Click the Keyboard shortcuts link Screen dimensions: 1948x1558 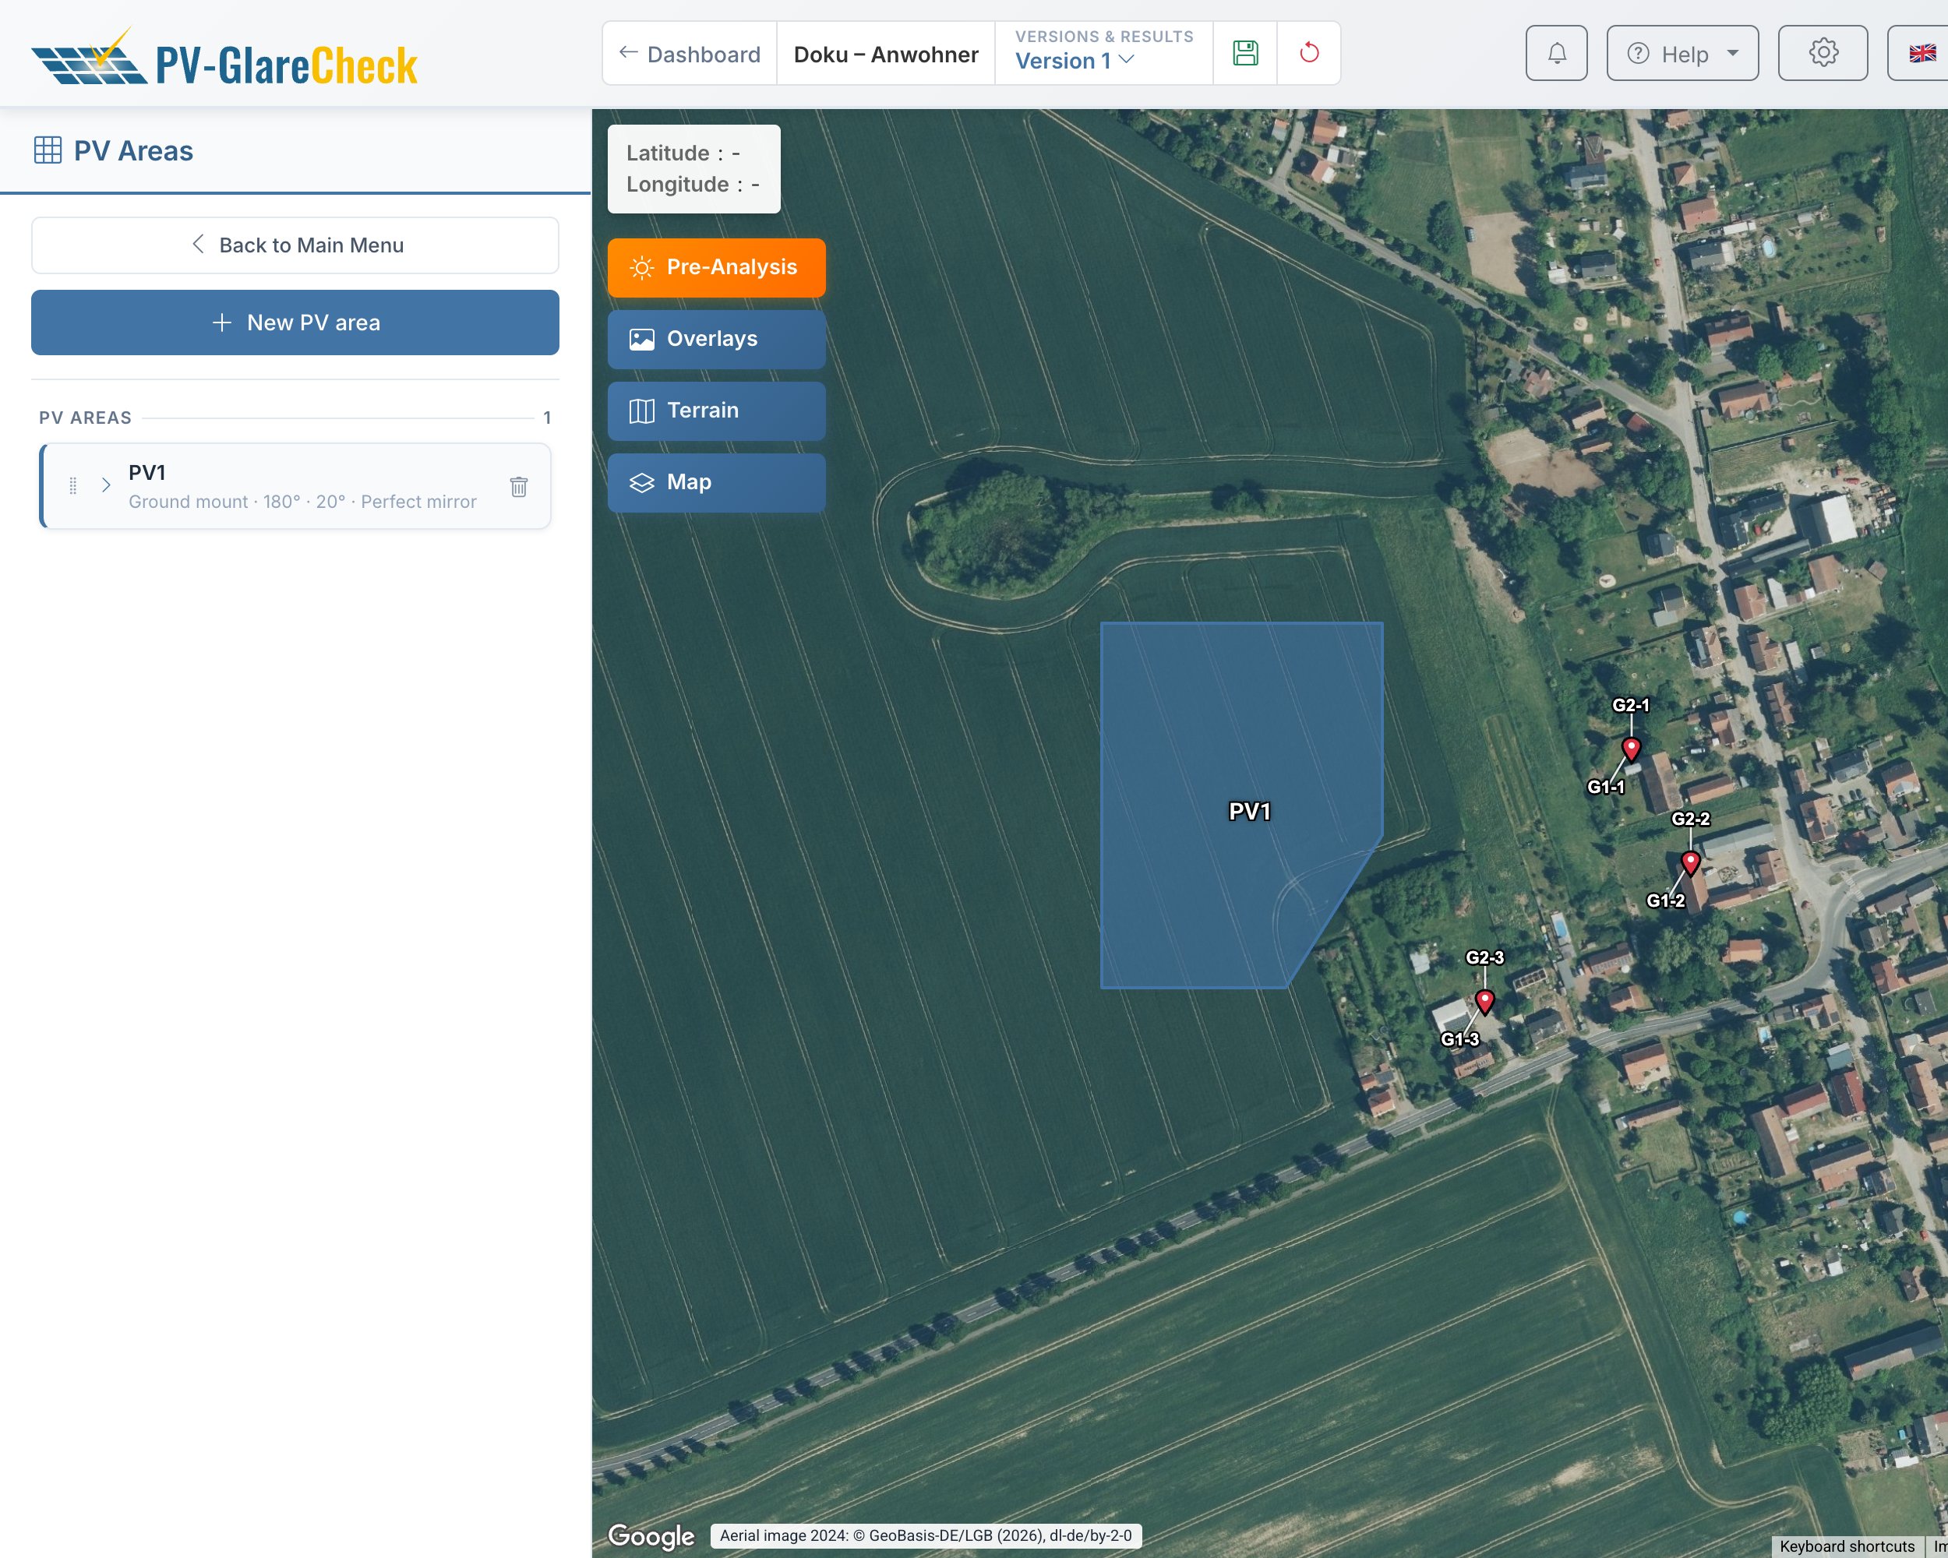click(1846, 1546)
